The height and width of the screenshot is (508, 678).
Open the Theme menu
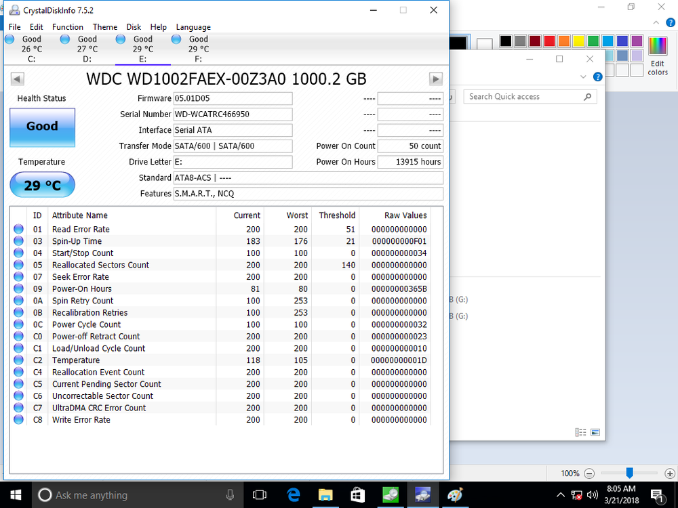pyautogui.click(x=105, y=27)
